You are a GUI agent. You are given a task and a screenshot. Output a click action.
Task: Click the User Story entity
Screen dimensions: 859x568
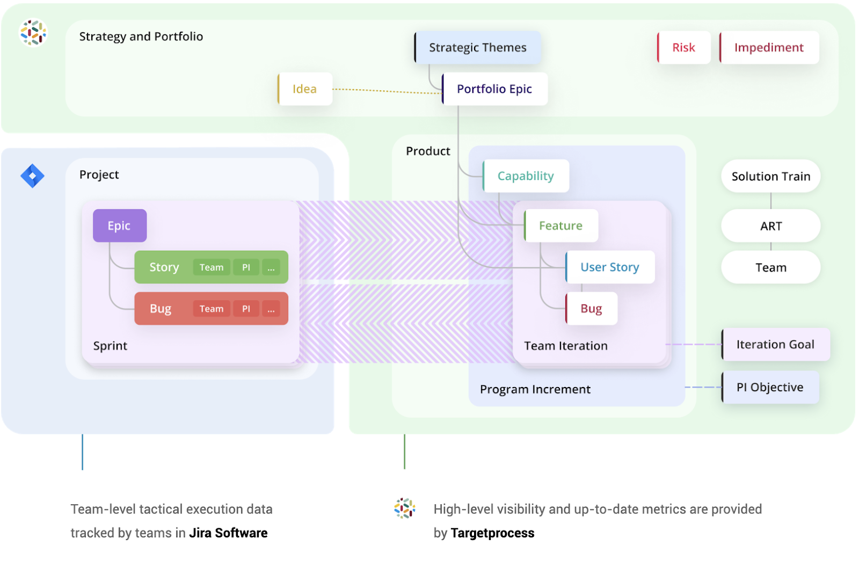(x=610, y=267)
